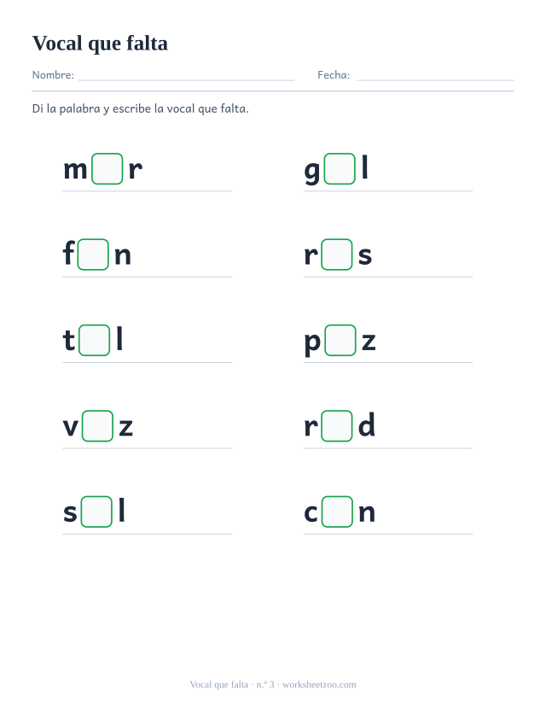The width and height of the screenshot is (546, 708).
Task: Click the missing vowel box in p_z
Action: [x=340, y=341]
